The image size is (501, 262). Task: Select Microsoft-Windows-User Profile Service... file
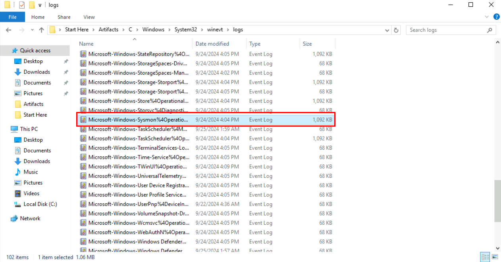click(x=206, y=195)
